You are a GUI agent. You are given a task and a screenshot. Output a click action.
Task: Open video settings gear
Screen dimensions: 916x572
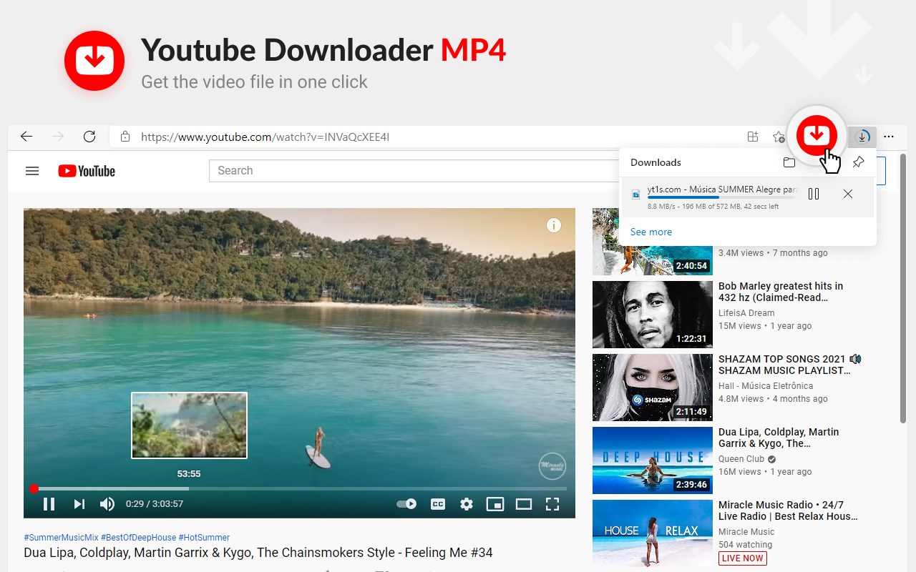click(467, 504)
